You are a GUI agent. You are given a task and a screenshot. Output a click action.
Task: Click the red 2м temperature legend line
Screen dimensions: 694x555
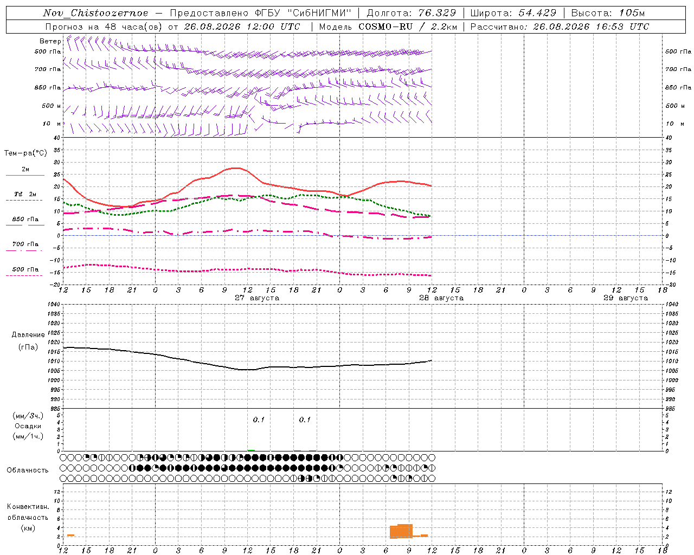click(25, 175)
